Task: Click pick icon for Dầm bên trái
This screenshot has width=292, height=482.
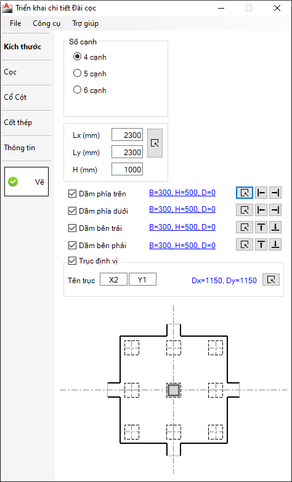Action: pyautogui.click(x=245, y=227)
